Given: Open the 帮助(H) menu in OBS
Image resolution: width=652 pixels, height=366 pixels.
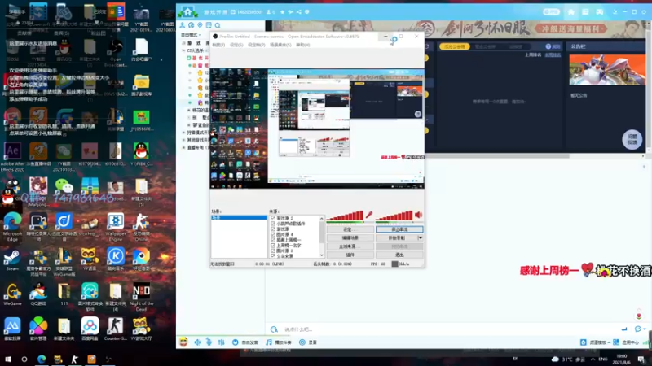Looking at the screenshot, I should point(302,45).
